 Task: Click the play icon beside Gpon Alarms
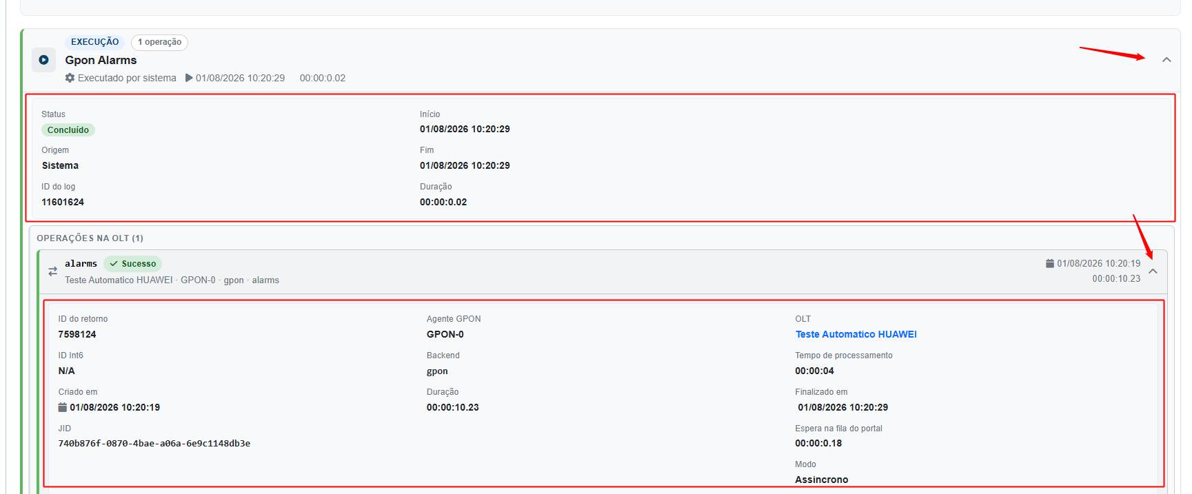[x=43, y=60]
